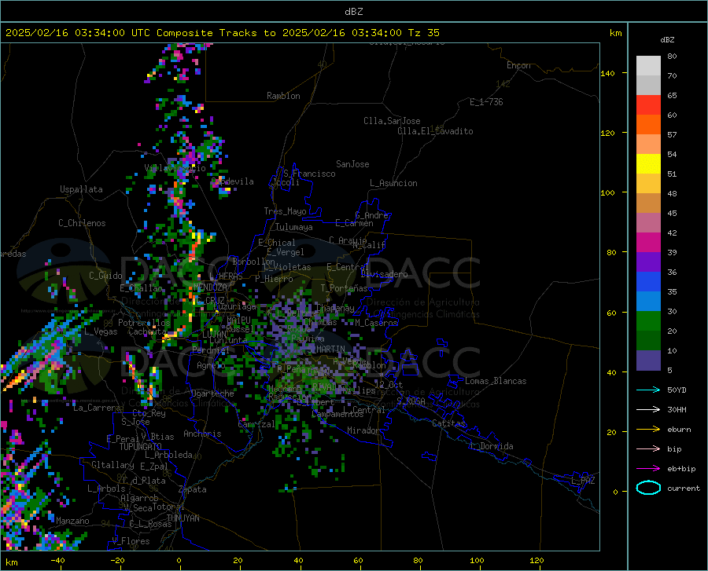This screenshot has height=571, width=708.
Task: Click the yellow eburn arrow in legend
Action: [x=648, y=430]
